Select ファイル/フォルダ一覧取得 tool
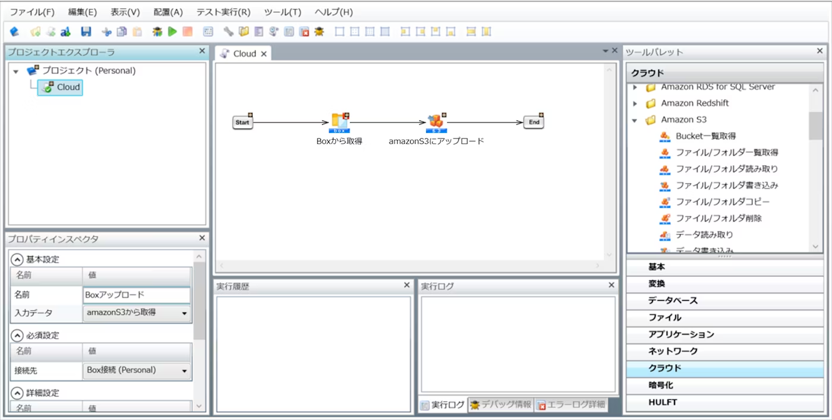This screenshot has width=832, height=420. [727, 153]
